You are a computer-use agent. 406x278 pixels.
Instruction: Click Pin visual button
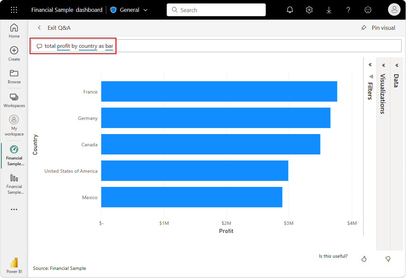click(378, 28)
